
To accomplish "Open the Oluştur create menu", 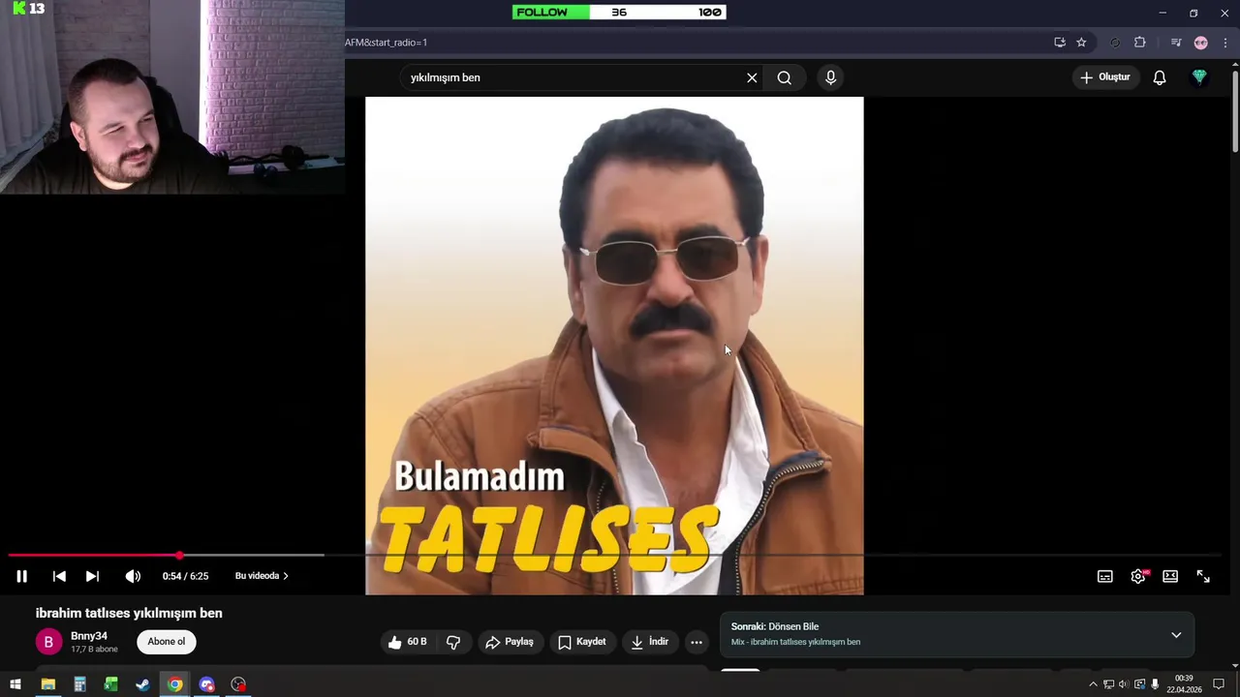I will click(x=1105, y=77).
